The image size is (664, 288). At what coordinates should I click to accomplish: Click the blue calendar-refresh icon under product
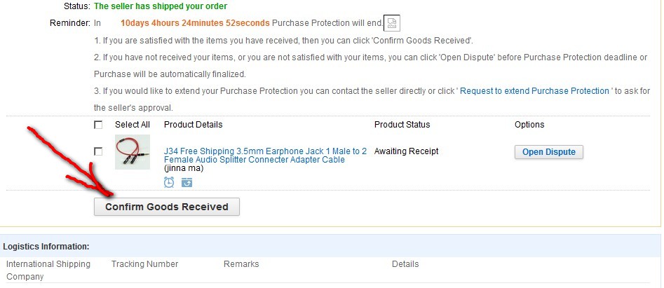(x=187, y=182)
